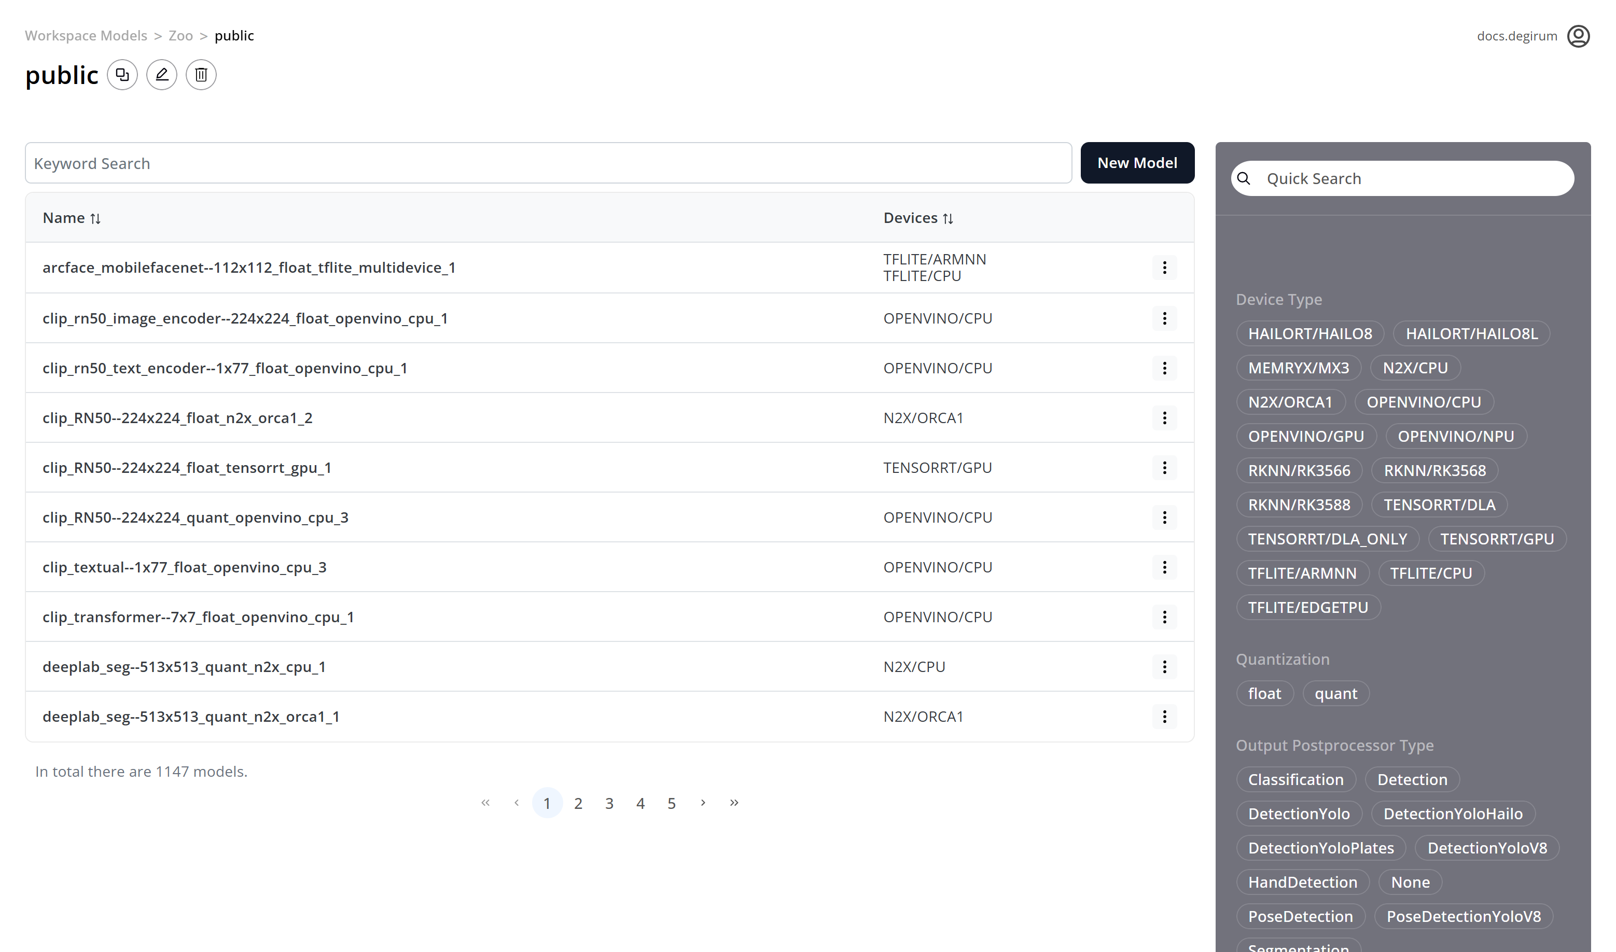Open three-dot menu for clip_RN50 tensorrt_gpu row
Viewport: 1616px width, 952px height.
1164,468
